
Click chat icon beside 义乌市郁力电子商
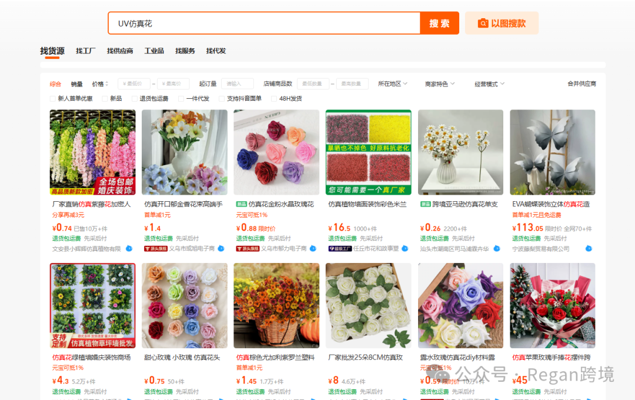coord(313,248)
